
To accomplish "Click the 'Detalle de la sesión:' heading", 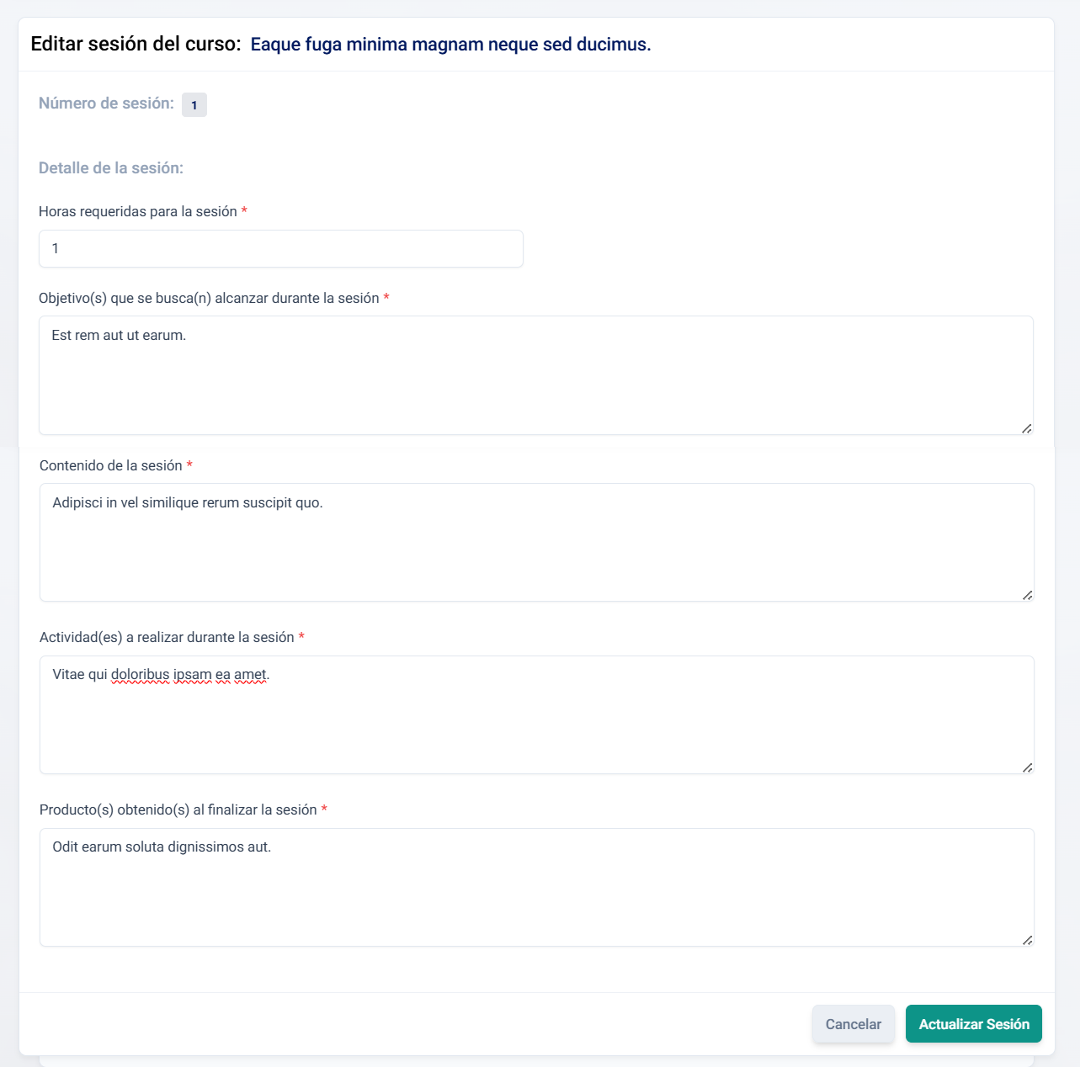I will [111, 168].
